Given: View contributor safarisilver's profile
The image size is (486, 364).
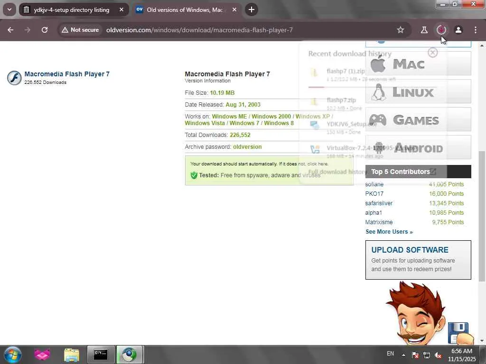Looking at the screenshot, I should point(379,203).
